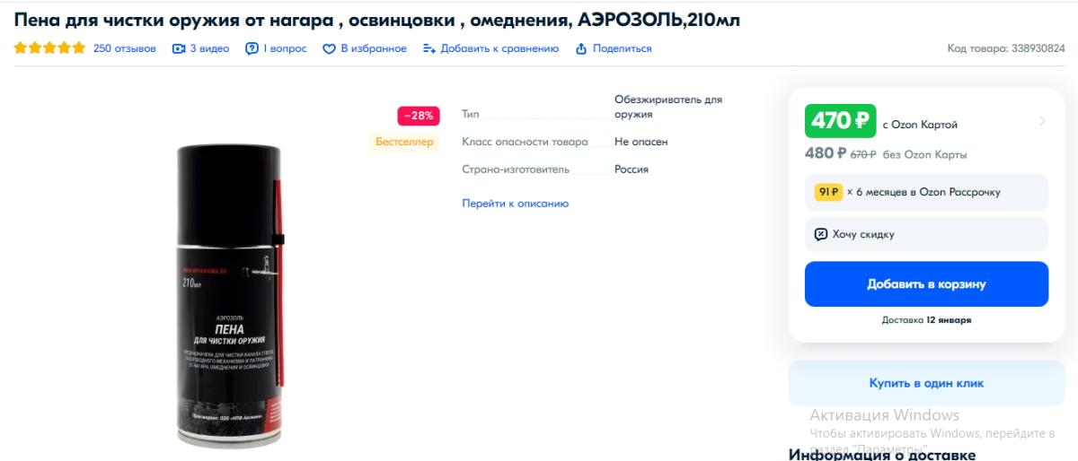Click the question bubble icon beside 1 вопрос
This screenshot has height=461, width=1078.
click(252, 48)
